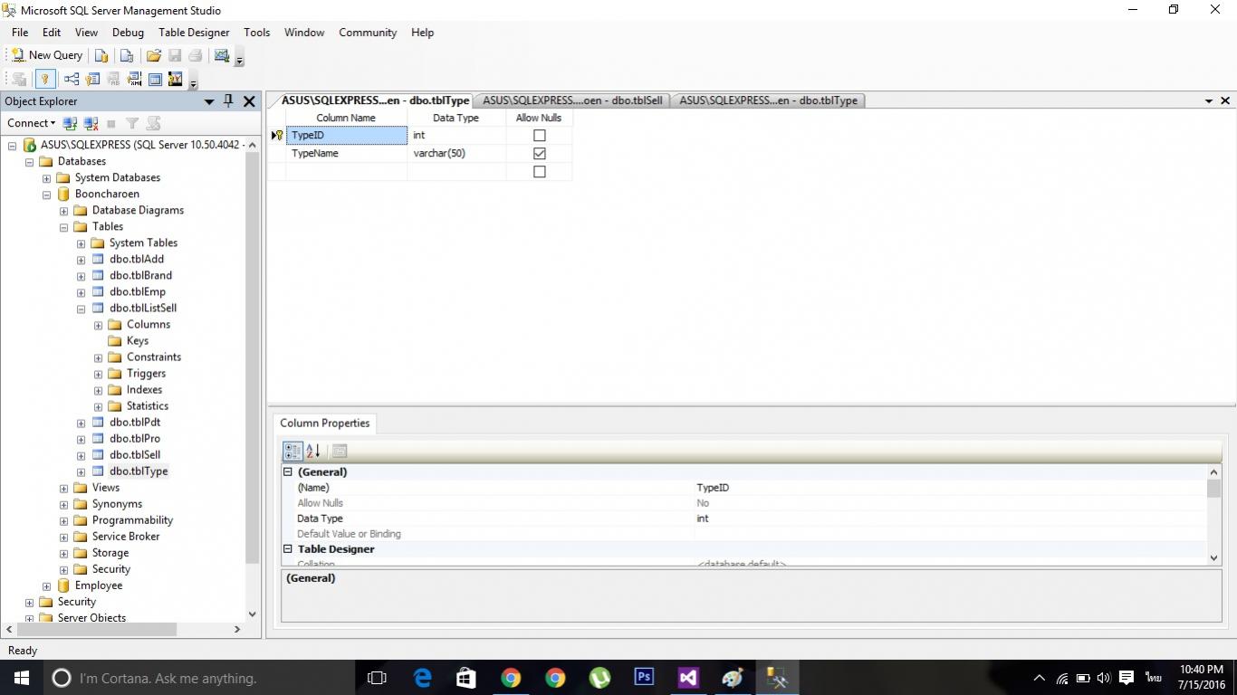Switch to the last dbo.tblType tab
Image resolution: width=1237 pixels, height=695 pixels.
click(768, 100)
